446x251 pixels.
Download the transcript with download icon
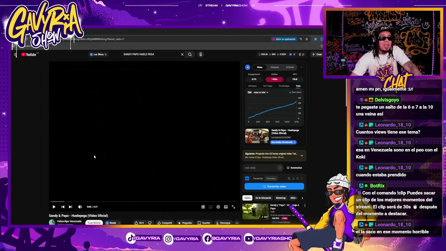293,178
